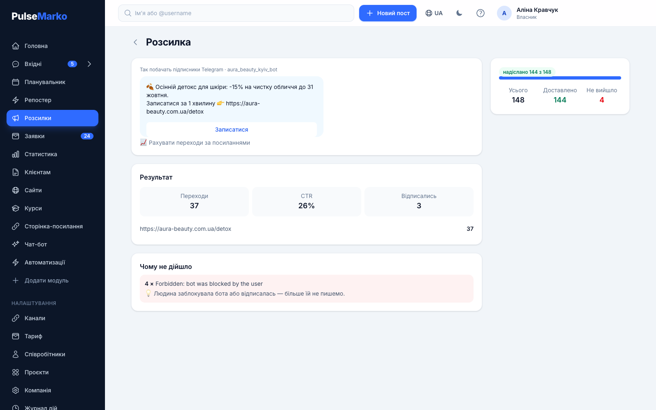Open language selector UA
The image size is (656, 410).
434,13
